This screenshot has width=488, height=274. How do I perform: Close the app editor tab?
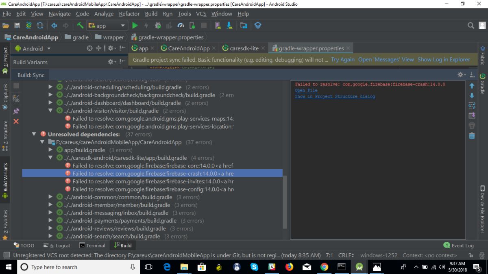(152, 48)
